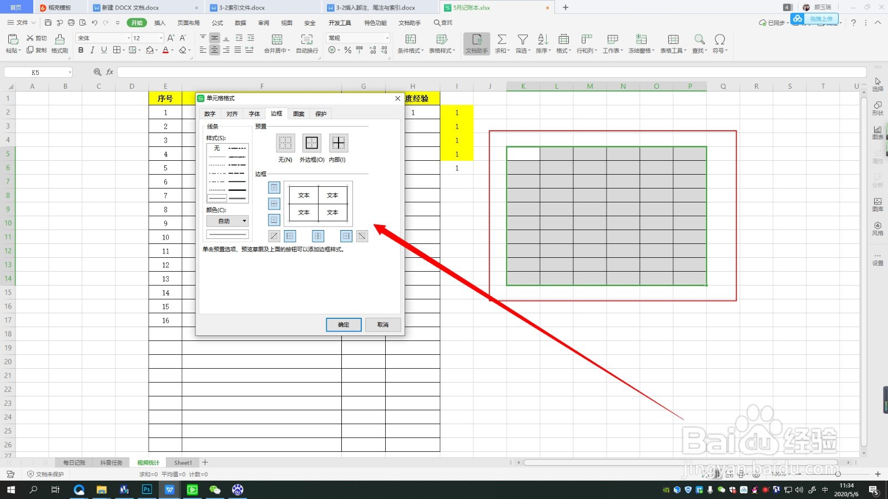Toggle underline formatting
This screenshot has width=888, height=499.
tap(104, 50)
